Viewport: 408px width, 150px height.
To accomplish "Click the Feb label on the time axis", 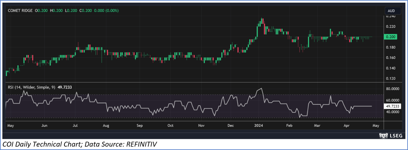I will coord(289,126).
